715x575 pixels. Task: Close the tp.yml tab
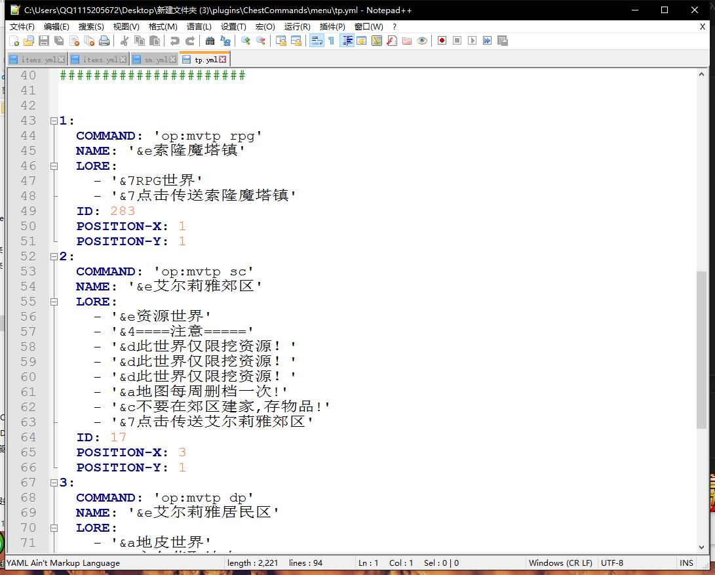point(223,59)
